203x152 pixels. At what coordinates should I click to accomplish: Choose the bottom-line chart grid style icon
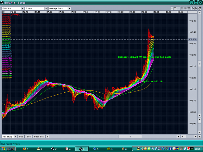[182, 8]
